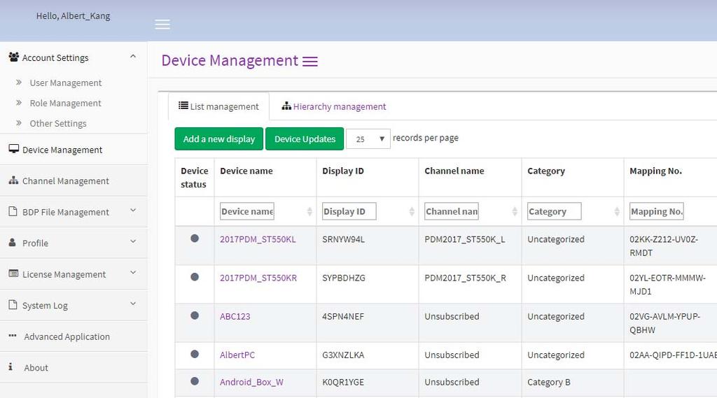Click double-chevron icon beside Other Settings
The image size is (717, 398).
coord(19,122)
